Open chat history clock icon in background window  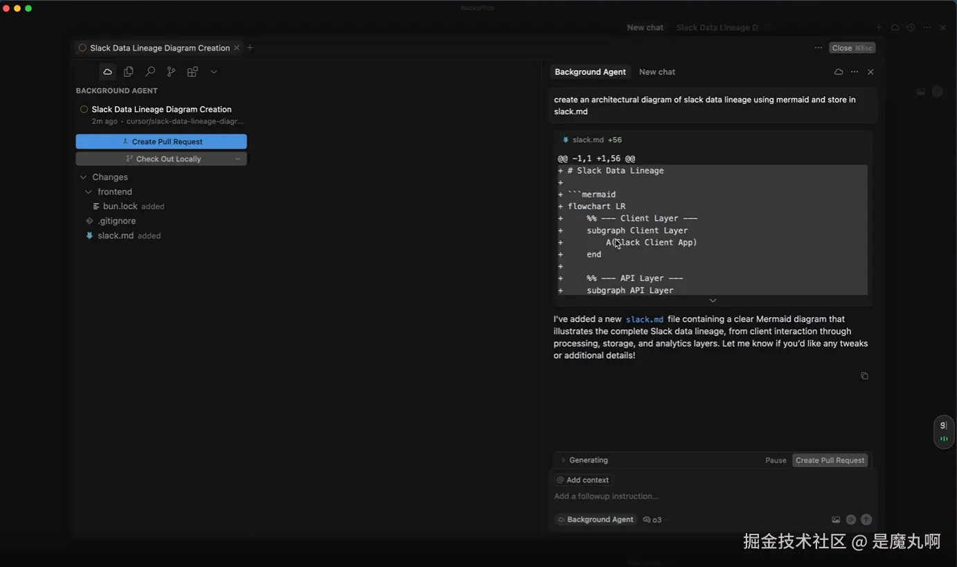click(911, 28)
